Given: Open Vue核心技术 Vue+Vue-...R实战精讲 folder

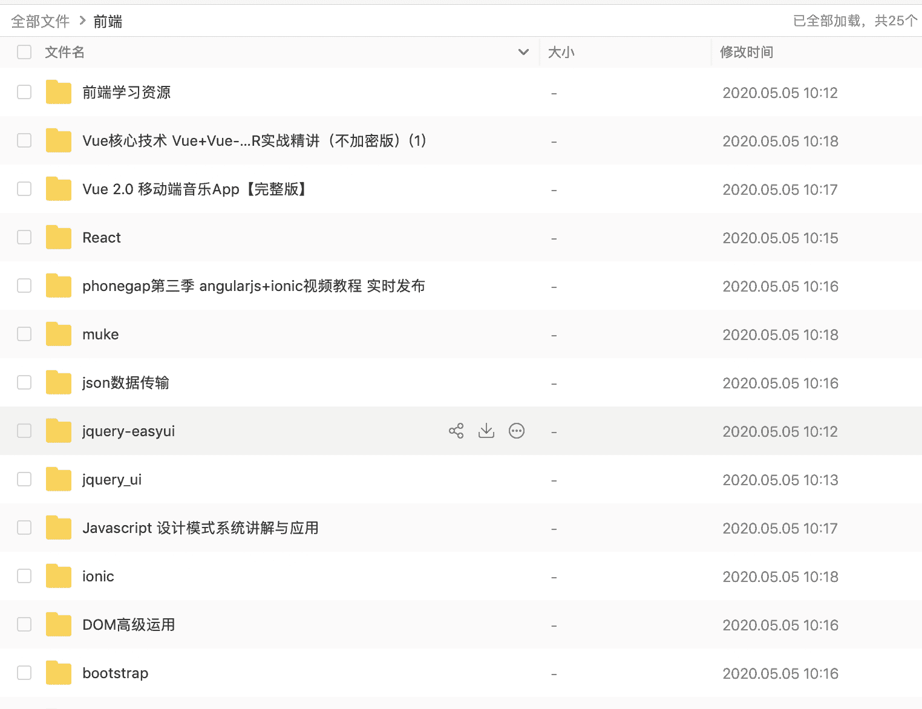Looking at the screenshot, I should (x=255, y=140).
